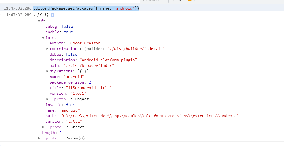This screenshot has height=149, width=284.
Task: Expand the migrations array property
Action: 47,71
